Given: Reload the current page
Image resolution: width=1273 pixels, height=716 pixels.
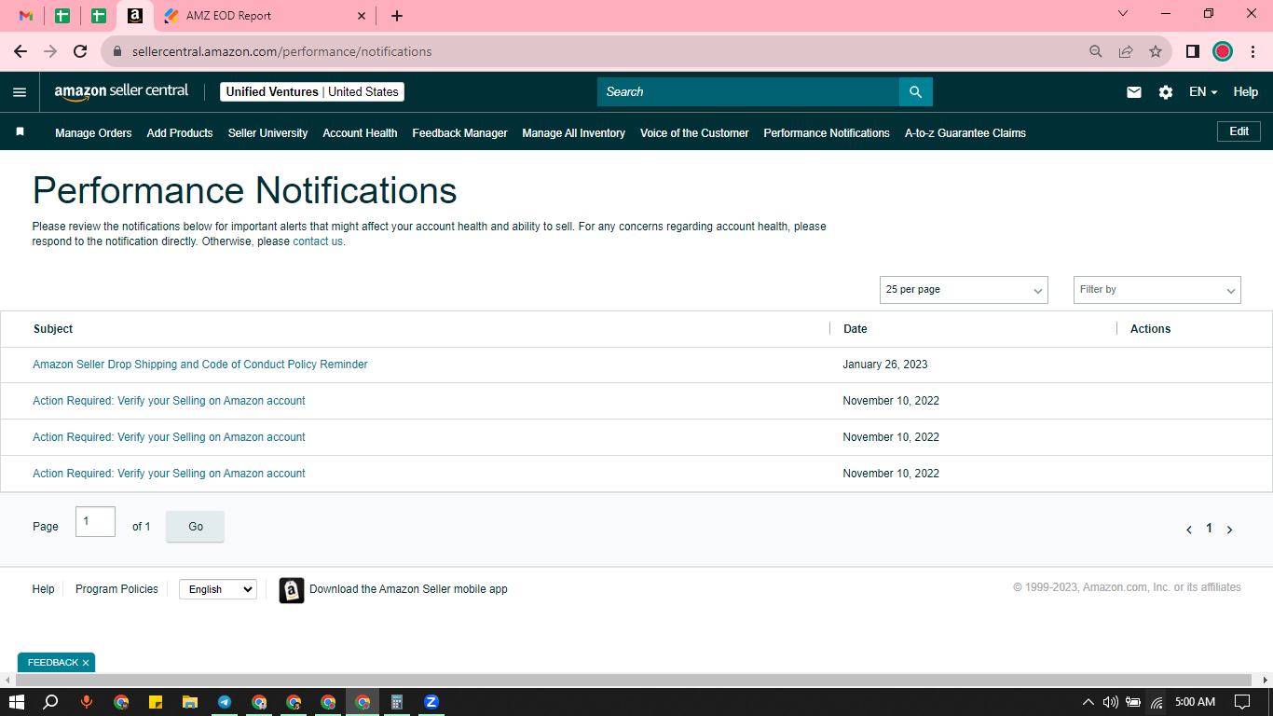Looking at the screenshot, I should pos(80,51).
